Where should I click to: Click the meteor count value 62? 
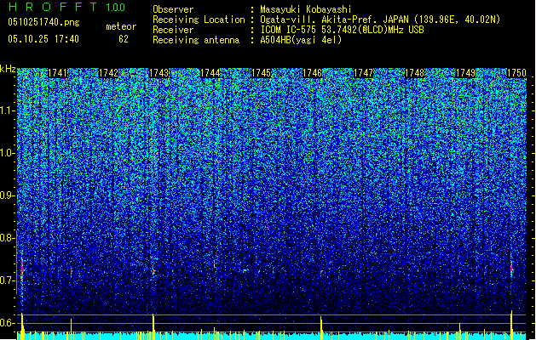(124, 39)
